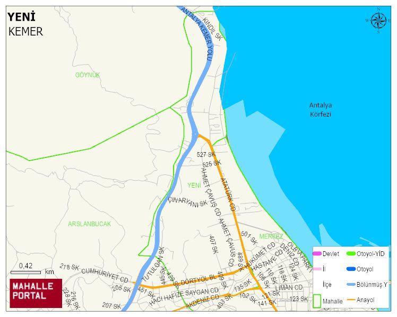Click the 121 SK street label
This screenshot has height=317, width=397.
271,294
